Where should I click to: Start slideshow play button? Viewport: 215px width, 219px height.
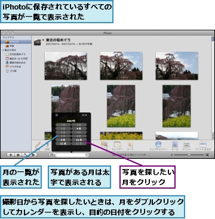[x=33, y=155]
